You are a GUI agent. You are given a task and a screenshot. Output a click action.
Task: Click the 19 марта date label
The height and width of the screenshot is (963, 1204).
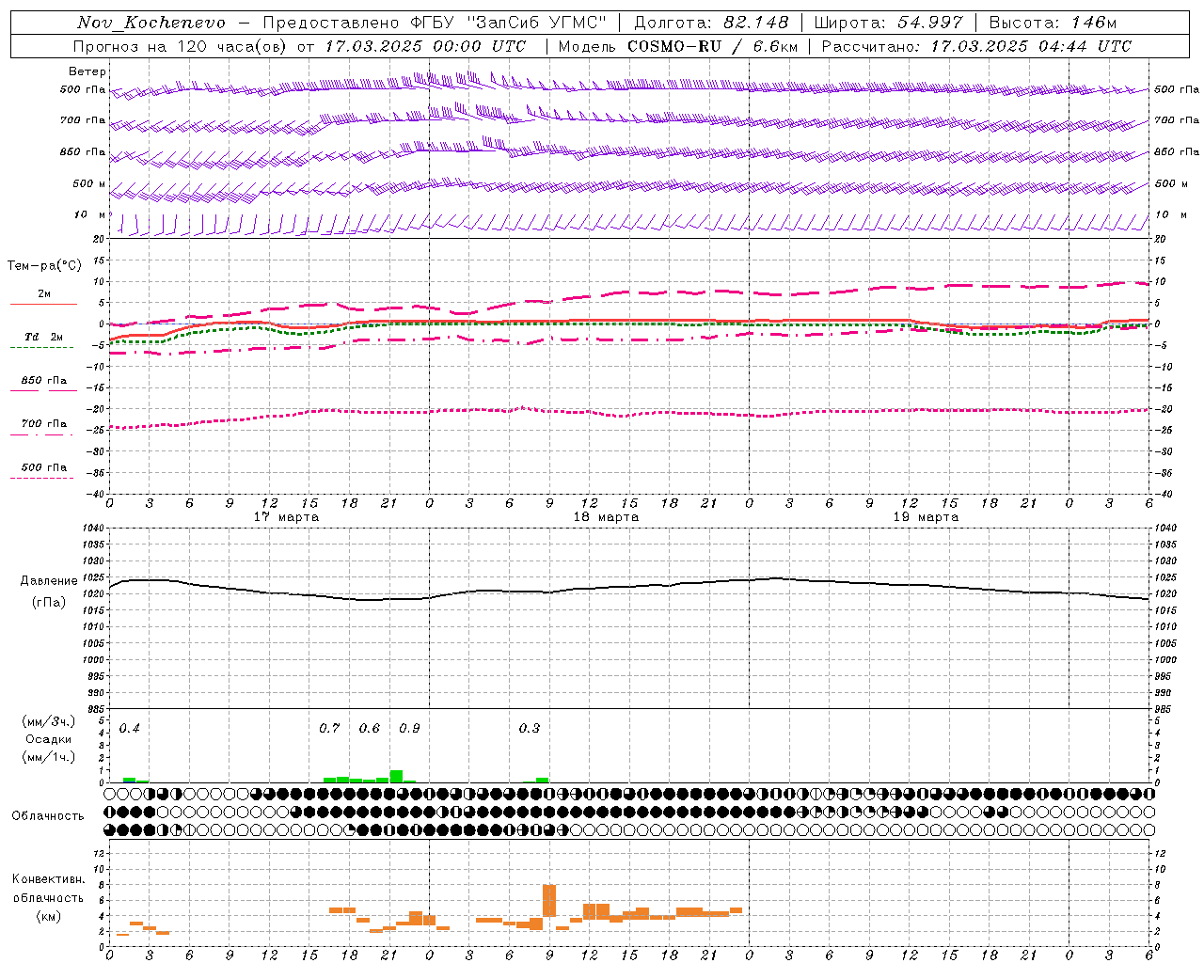[927, 517]
